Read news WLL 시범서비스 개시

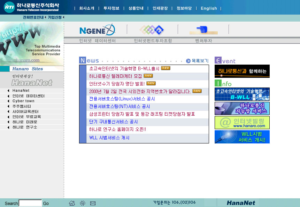tap(109, 138)
